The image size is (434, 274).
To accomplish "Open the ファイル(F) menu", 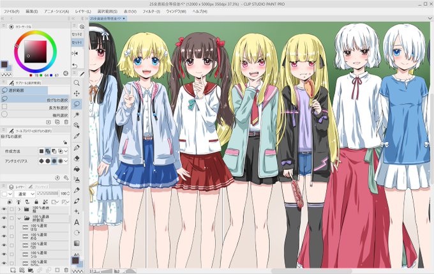I will pyautogui.click(x=11, y=11).
